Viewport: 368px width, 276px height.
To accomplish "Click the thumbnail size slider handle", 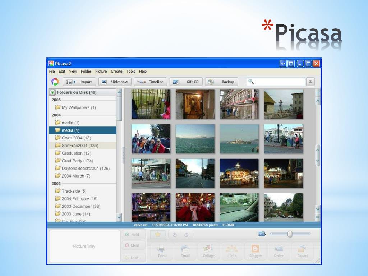I will coord(290,234).
